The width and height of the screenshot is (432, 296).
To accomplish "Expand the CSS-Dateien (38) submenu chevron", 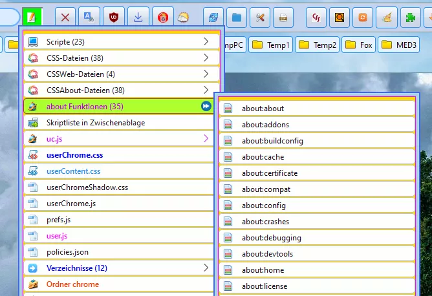I will [x=206, y=58].
